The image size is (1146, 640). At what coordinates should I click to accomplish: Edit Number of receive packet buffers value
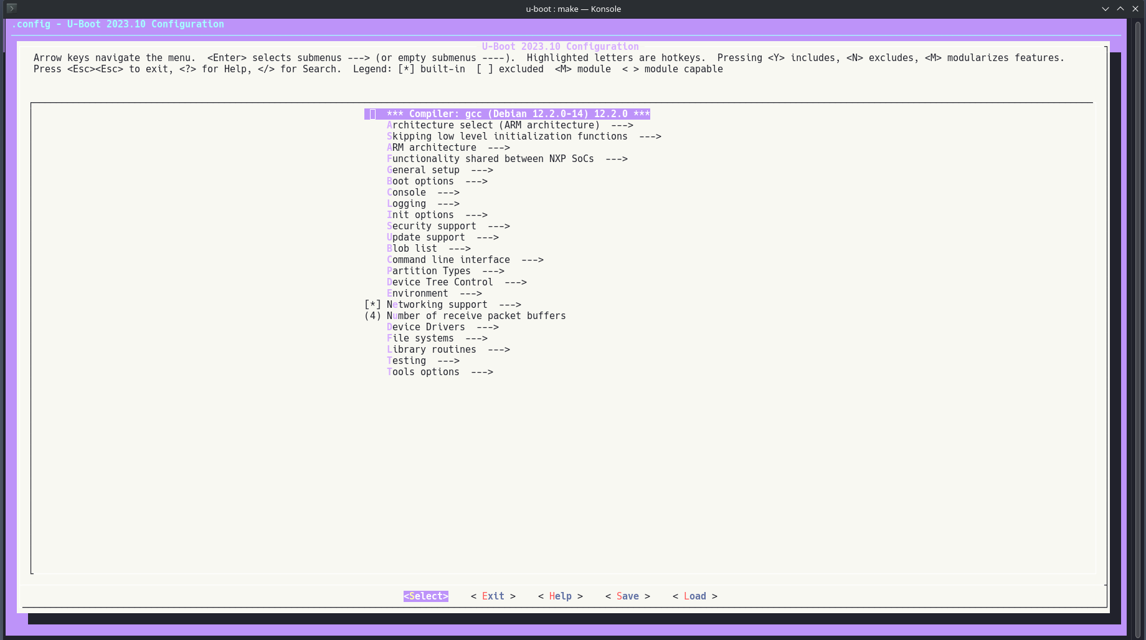coord(465,316)
